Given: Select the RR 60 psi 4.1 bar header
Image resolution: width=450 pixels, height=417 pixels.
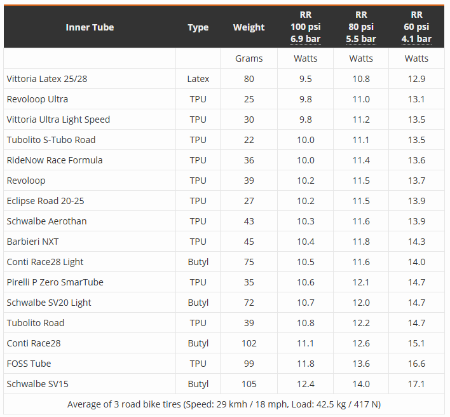Looking at the screenshot, I should (416, 27).
